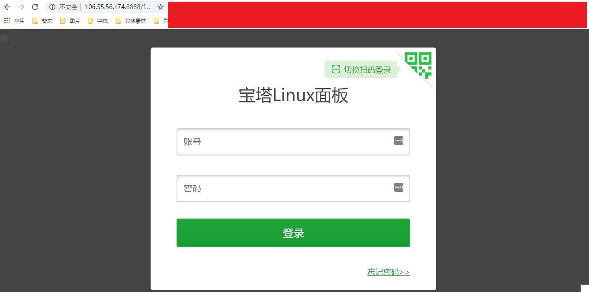Viewport: 589px width, 292px height.
Task: Click the green 登录 button
Action: (x=293, y=233)
